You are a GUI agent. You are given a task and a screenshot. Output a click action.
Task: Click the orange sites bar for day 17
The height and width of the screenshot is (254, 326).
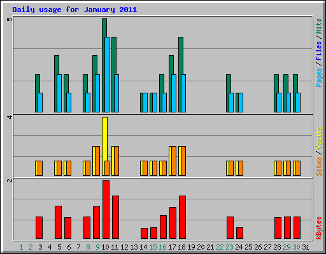[x=174, y=161]
